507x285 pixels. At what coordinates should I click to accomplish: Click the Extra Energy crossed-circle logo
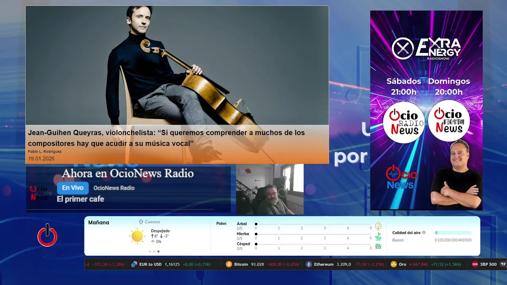pyautogui.click(x=402, y=48)
